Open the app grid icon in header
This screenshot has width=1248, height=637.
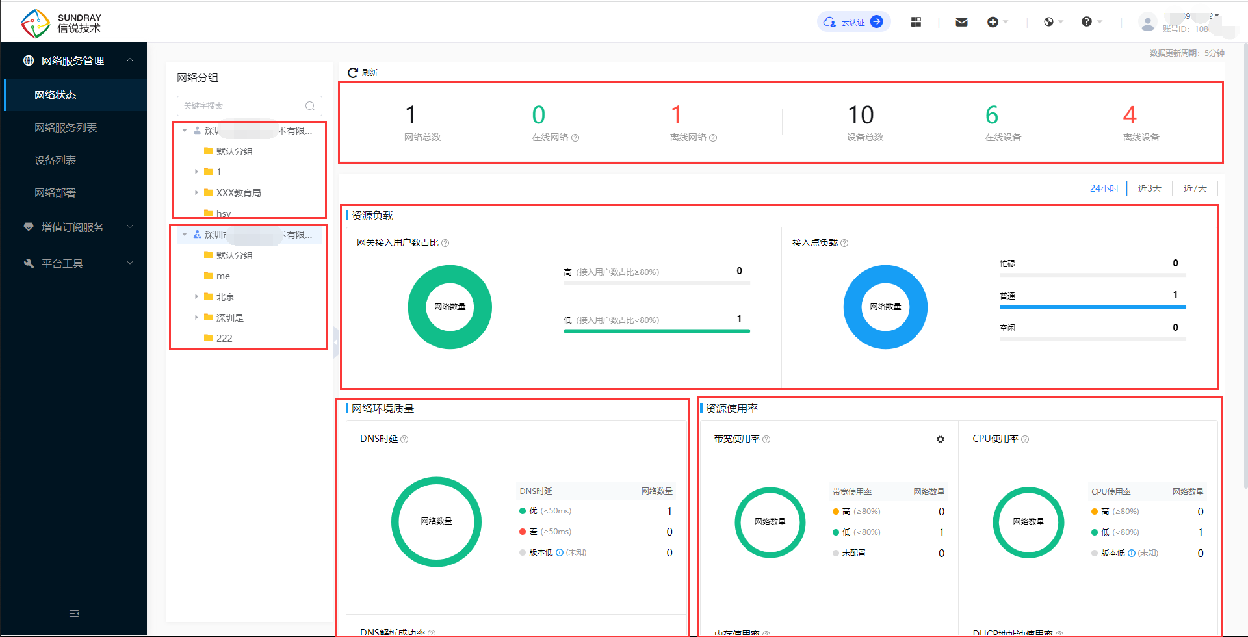(x=916, y=22)
